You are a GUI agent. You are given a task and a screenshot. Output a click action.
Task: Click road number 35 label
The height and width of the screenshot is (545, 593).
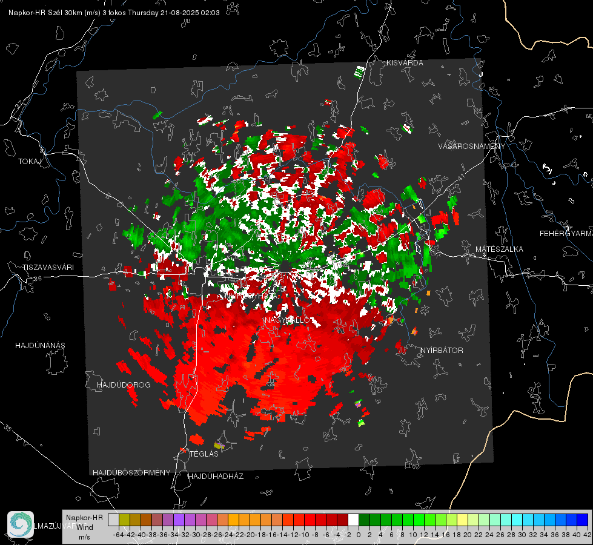point(8,428)
